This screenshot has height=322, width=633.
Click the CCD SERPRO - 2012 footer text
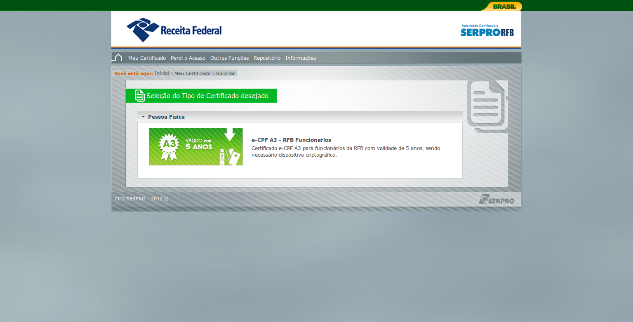point(141,199)
